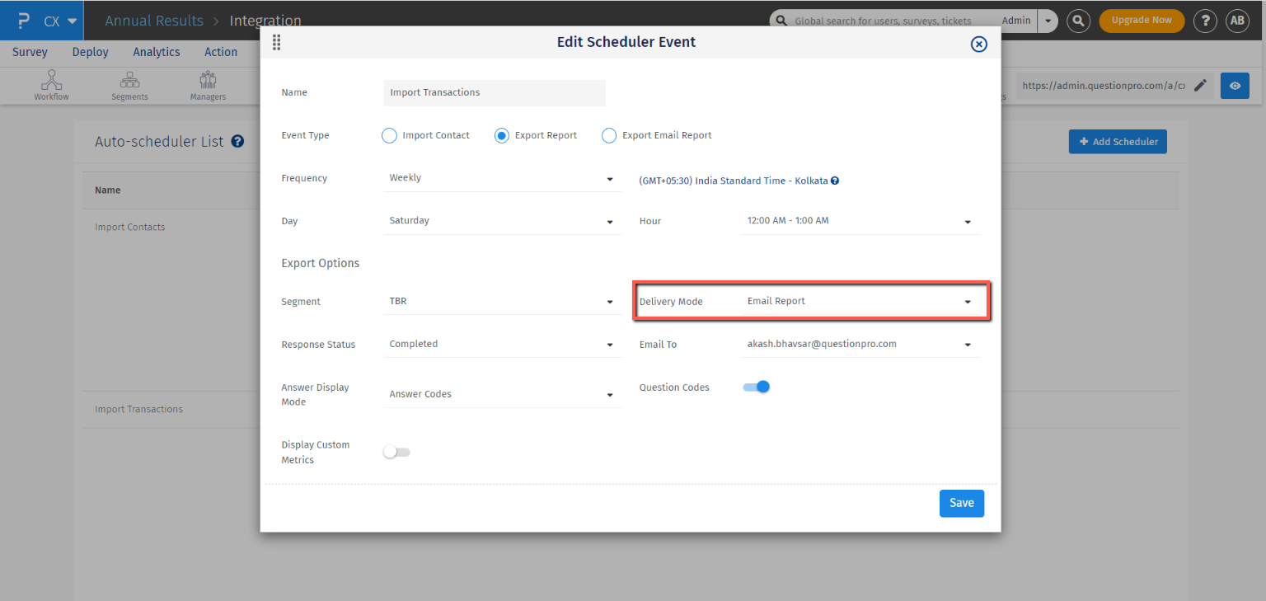Click the Name input field
1266x601 pixels.
(x=495, y=92)
